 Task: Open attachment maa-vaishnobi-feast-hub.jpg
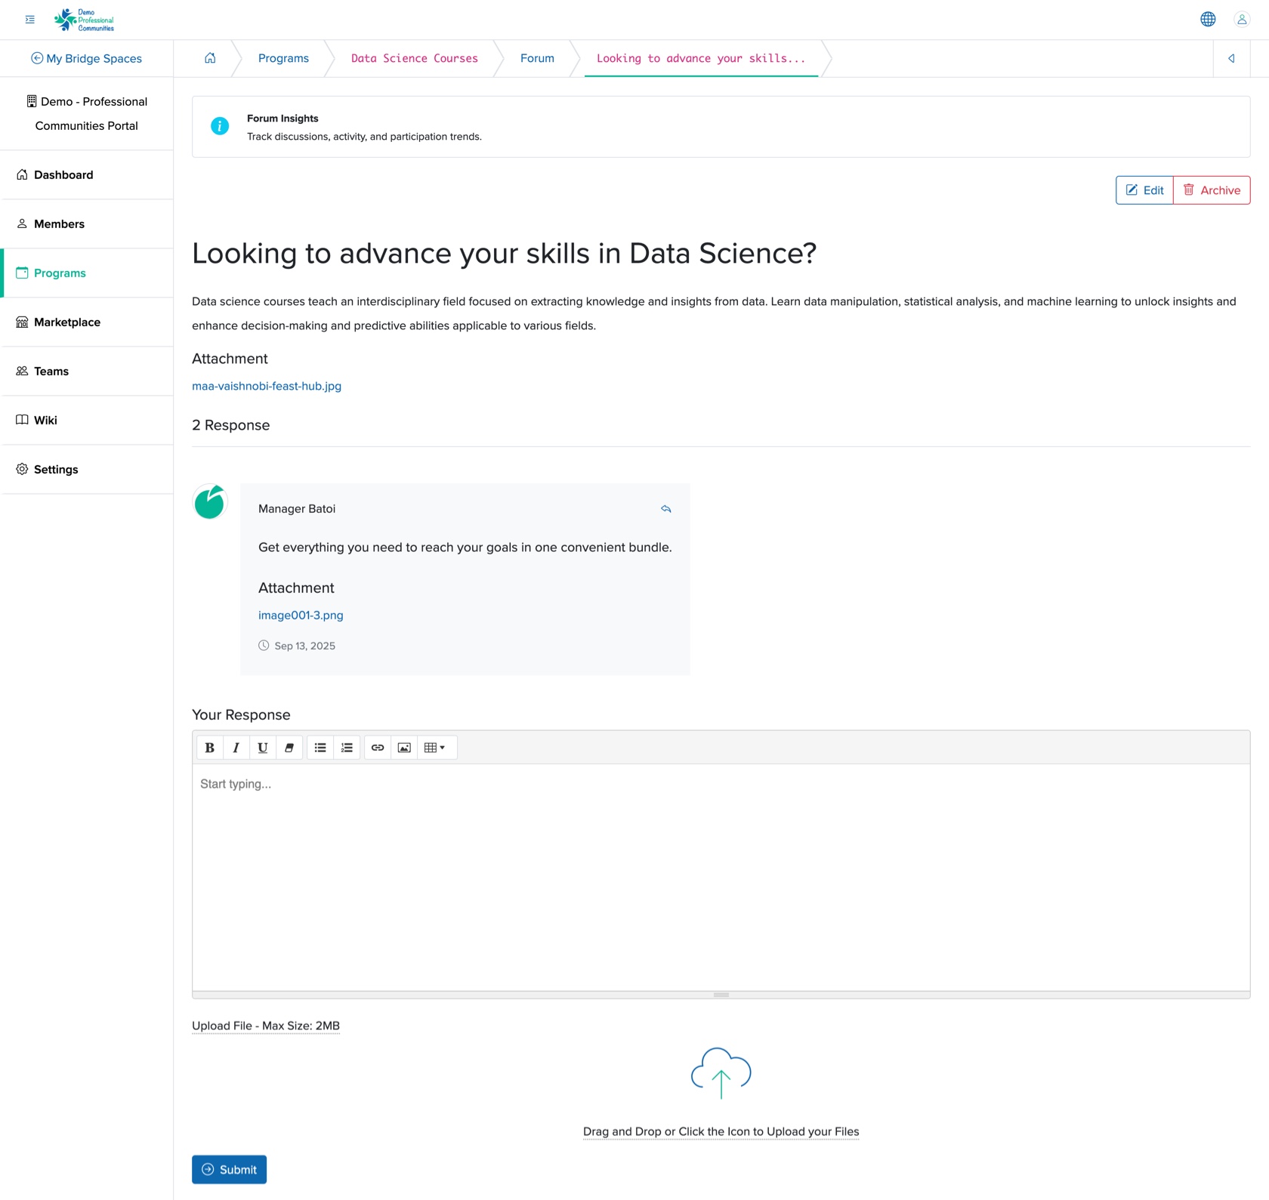point(267,386)
